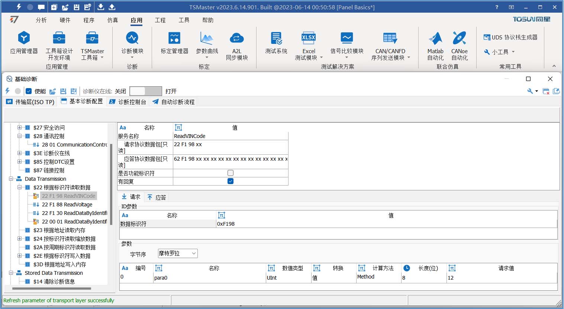This screenshot has width=564, height=309.
Task: Select the $14 清除诊断信息 tree item
Action: click(54, 281)
